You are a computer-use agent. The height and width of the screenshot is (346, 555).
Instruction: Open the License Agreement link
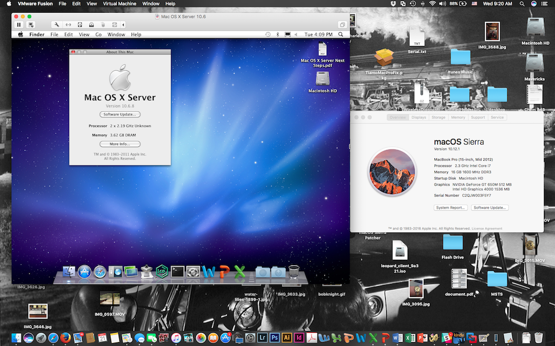[x=487, y=228]
